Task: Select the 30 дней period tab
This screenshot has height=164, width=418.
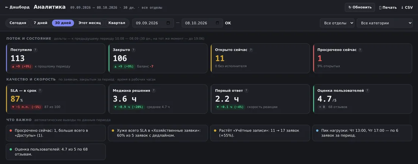Action: 63,23
